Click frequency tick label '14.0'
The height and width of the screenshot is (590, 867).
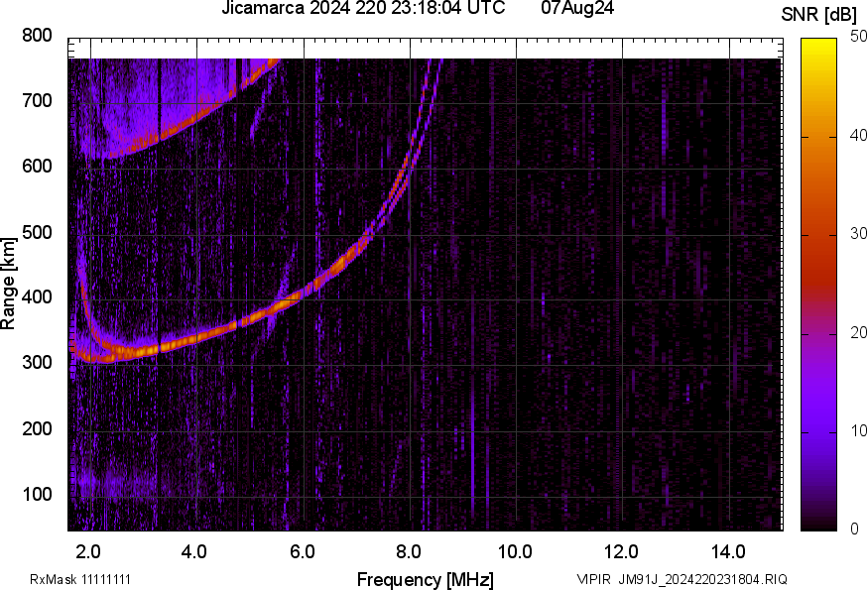(x=728, y=552)
